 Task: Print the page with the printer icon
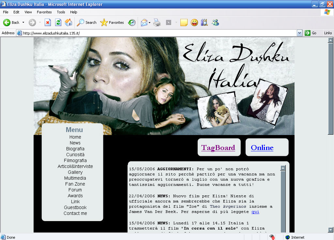pos(157,22)
